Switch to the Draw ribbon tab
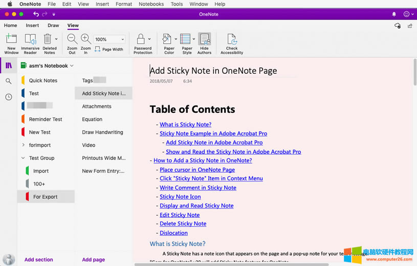Screen dimensions: 417x266 click(53, 25)
